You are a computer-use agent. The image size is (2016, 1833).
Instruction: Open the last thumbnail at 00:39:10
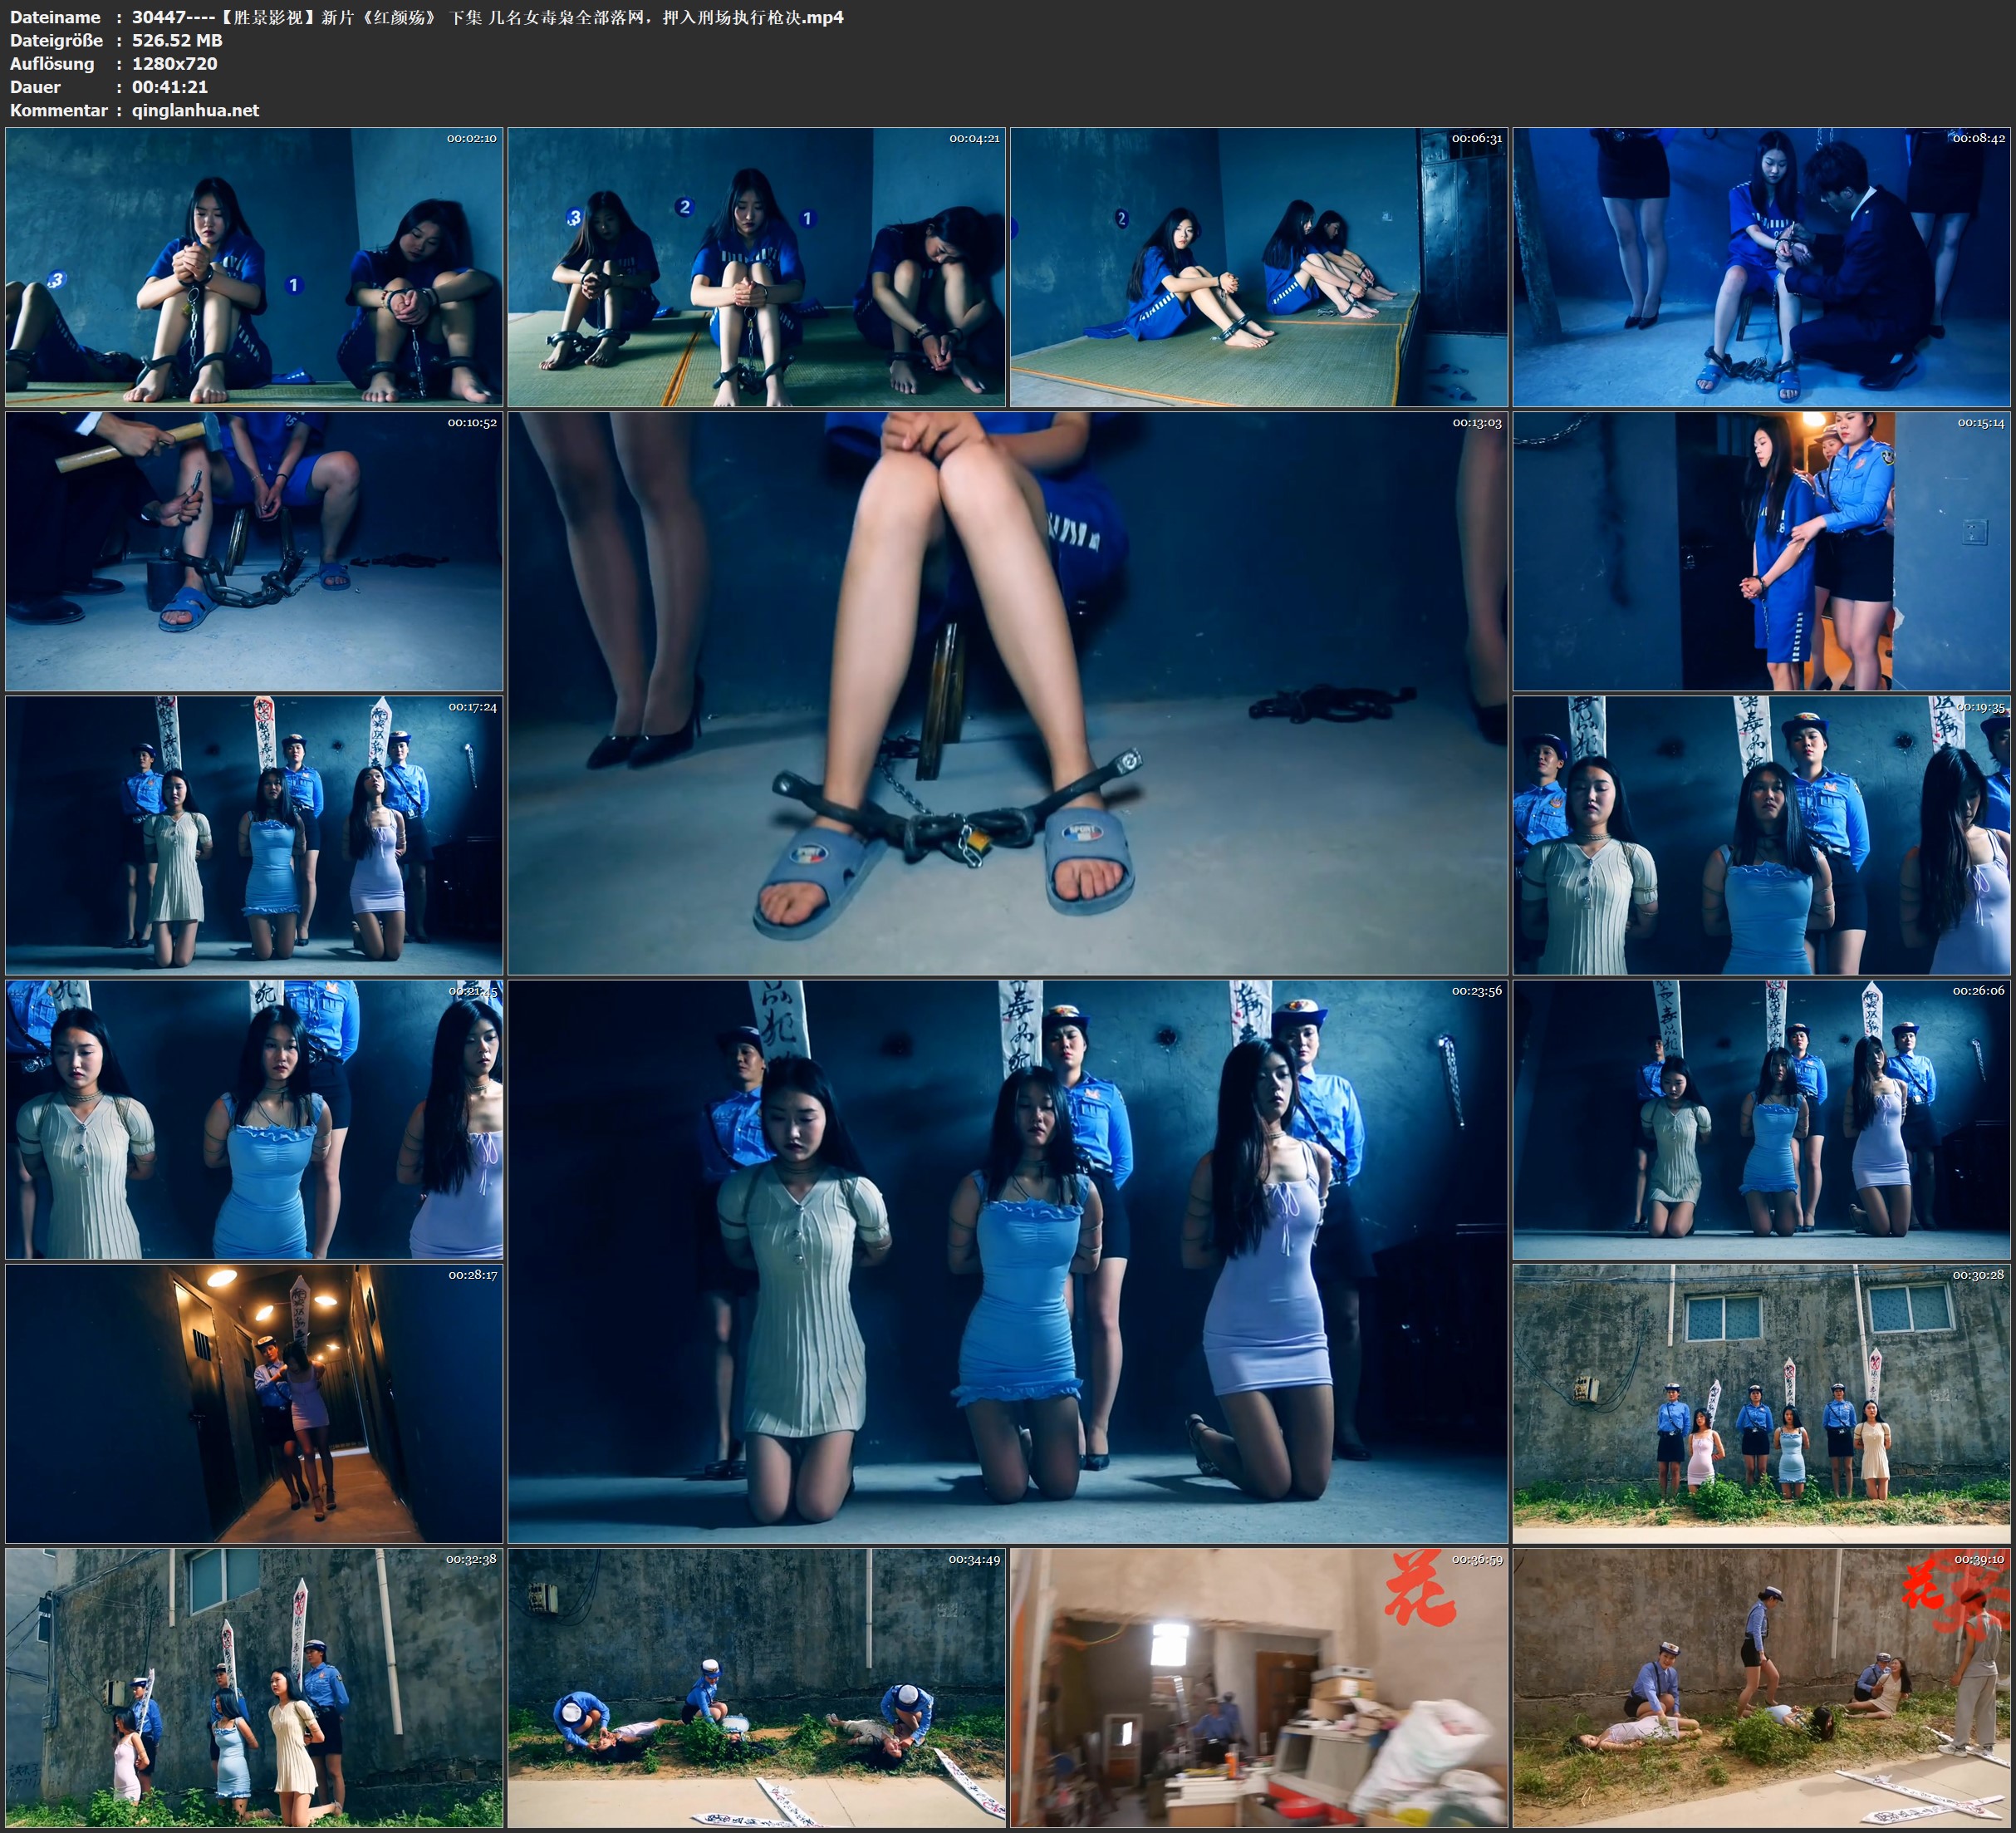pos(1761,1687)
